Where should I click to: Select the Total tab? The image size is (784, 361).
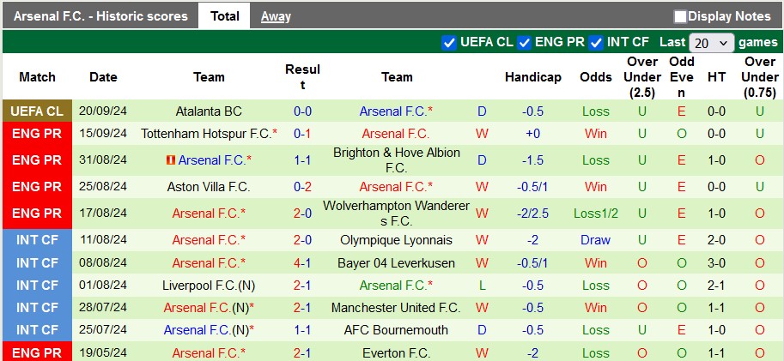click(x=225, y=16)
